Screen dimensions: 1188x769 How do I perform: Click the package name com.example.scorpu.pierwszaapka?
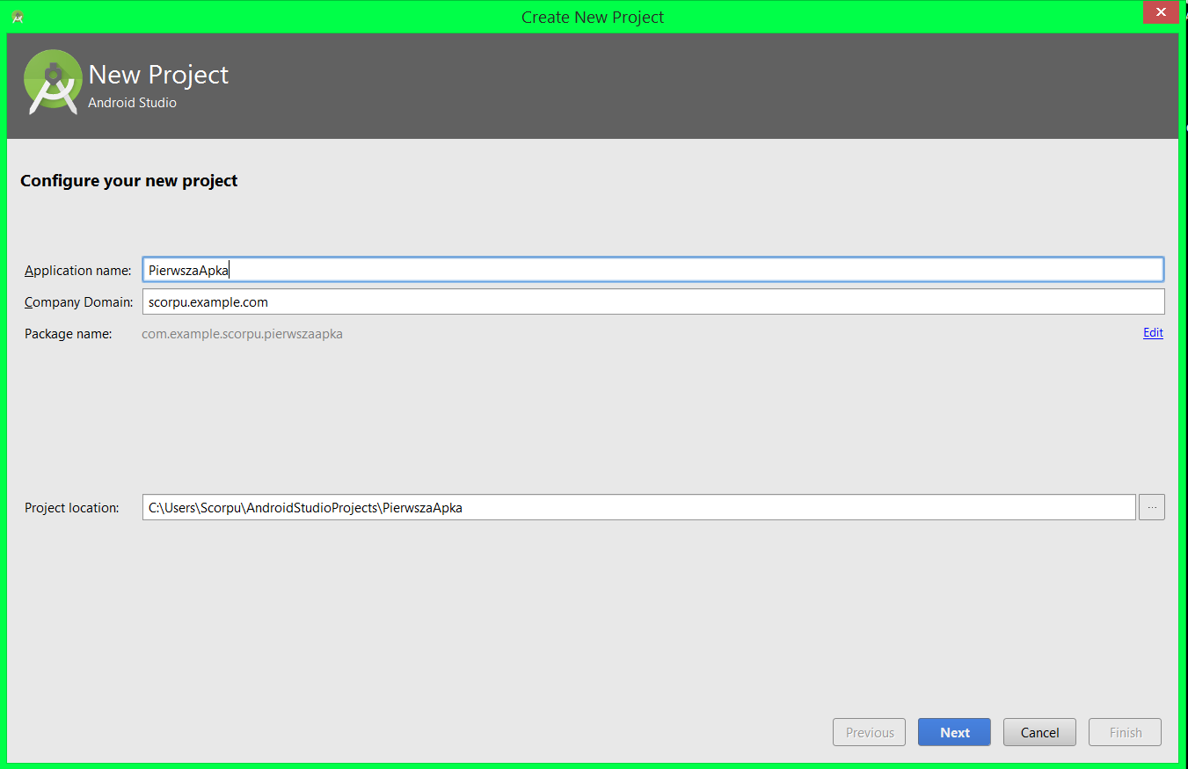pos(243,334)
